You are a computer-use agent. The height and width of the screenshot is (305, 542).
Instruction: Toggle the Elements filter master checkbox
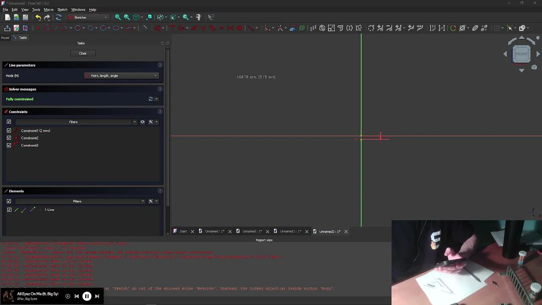(x=9, y=201)
